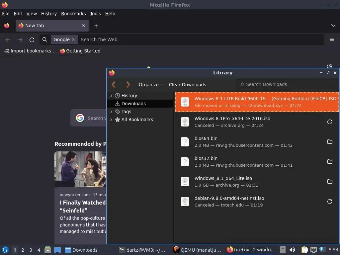
Task: Expand the History tree node
Action: 111,96
